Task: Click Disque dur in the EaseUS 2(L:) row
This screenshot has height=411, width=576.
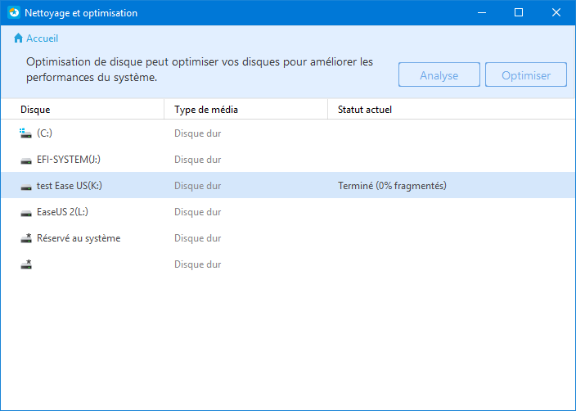Action: (x=198, y=212)
